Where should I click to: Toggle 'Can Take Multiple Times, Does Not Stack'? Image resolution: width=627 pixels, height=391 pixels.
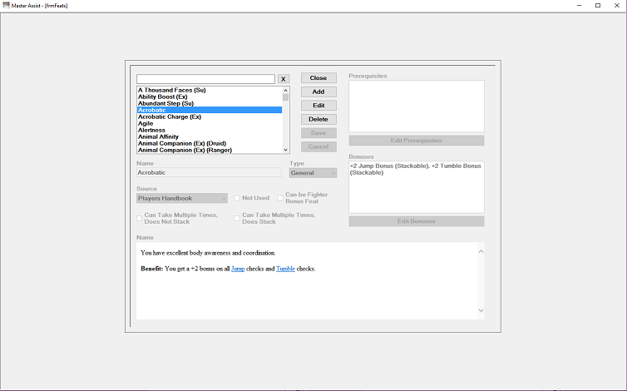coord(139,219)
